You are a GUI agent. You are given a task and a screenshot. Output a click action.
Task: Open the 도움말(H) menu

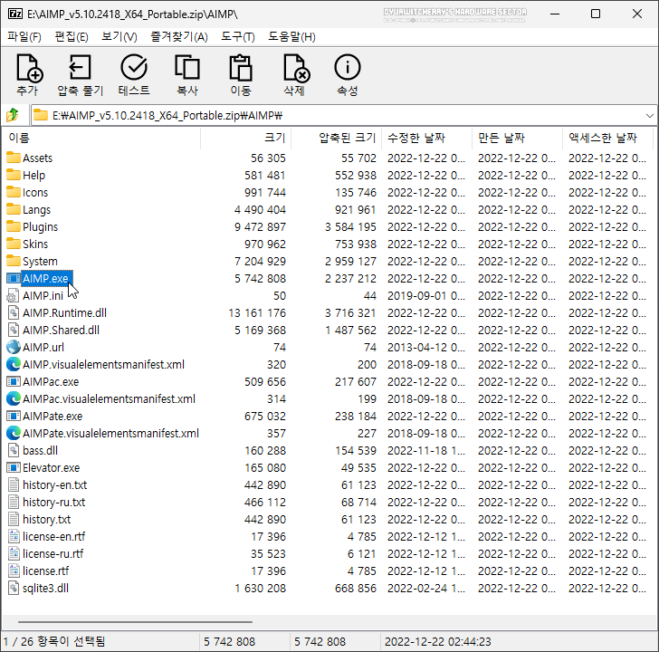[x=292, y=37]
